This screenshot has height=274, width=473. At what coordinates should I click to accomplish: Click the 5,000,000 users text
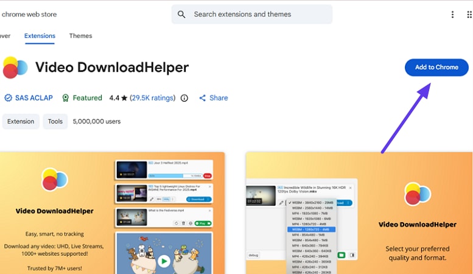pos(97,121)
